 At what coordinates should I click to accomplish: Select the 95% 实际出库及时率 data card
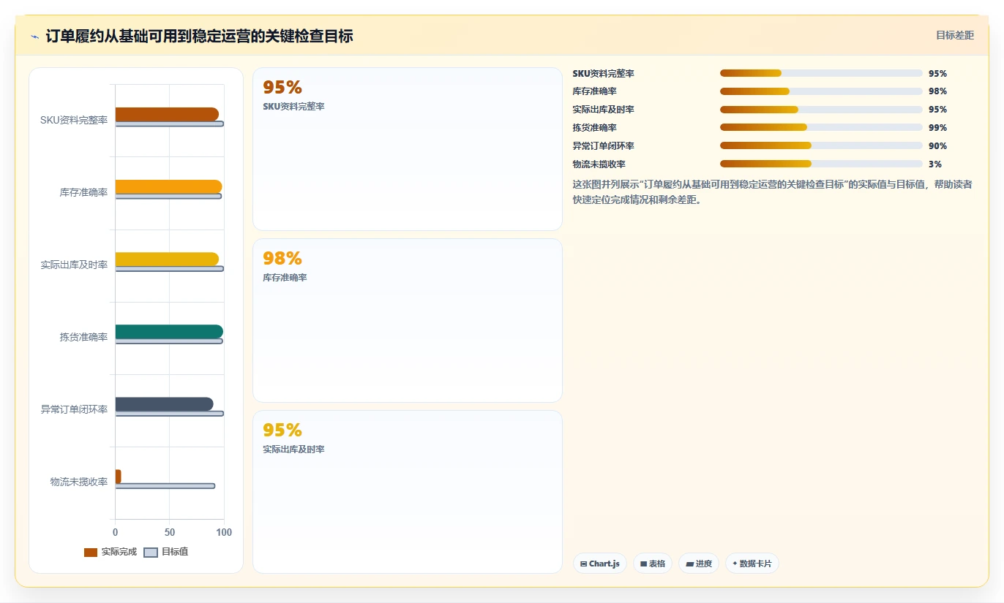click(408, 492)
